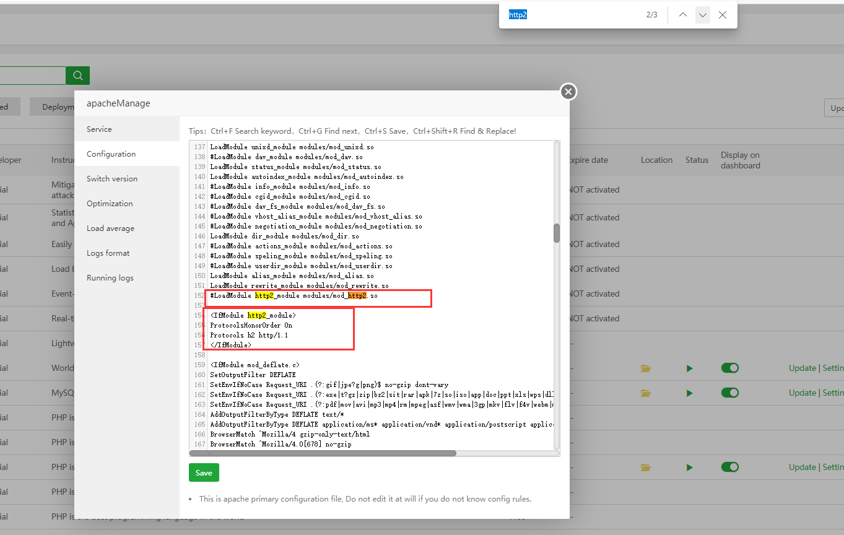
Task: Click the apacheManage dialog title
Action: (118, 103)
